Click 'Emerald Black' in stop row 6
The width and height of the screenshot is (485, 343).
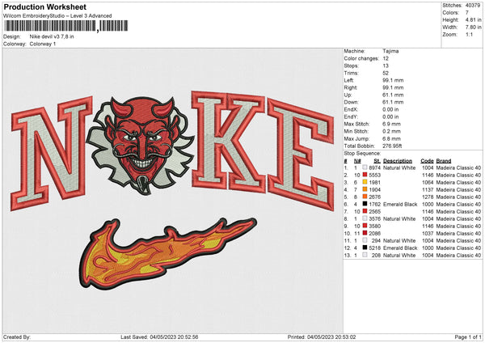400,205
